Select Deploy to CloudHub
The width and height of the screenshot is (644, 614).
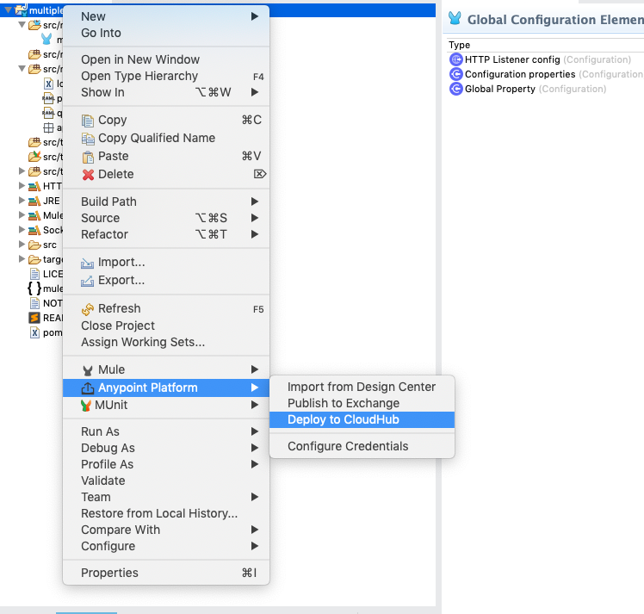tap(344, 419)
